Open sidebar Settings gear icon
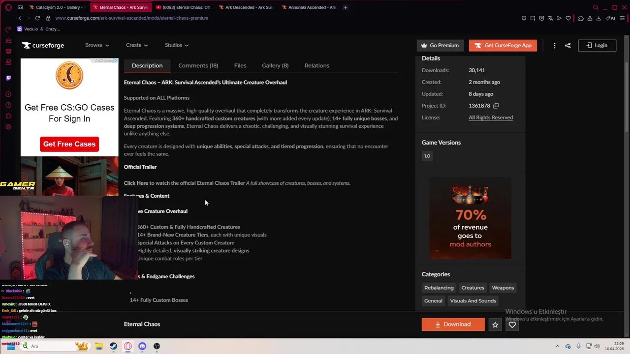Screen dimensions: 630x354 (8, 127)
